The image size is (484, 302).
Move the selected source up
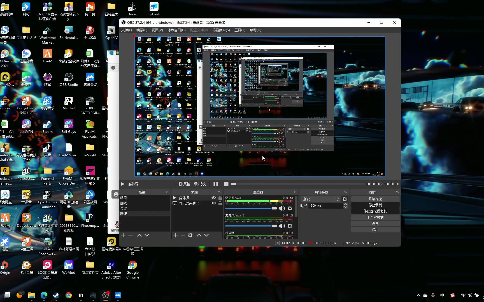coord(199,235)
